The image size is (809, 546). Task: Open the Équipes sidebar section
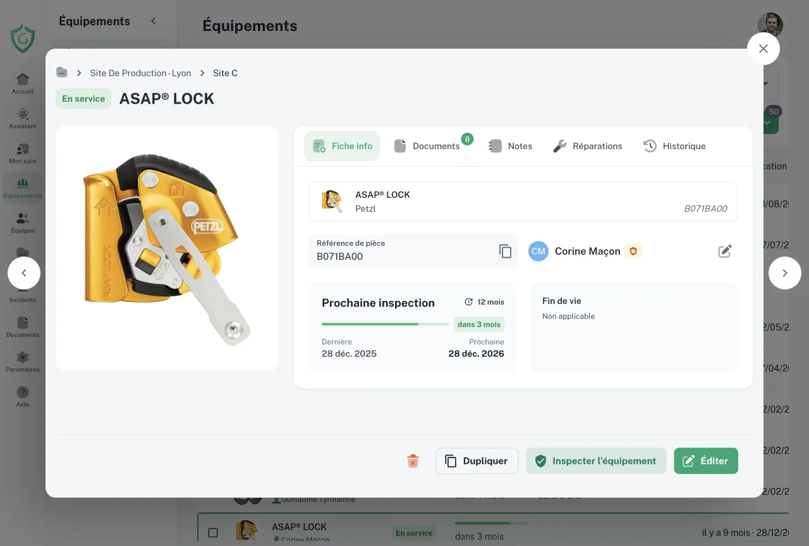(23, 222)
